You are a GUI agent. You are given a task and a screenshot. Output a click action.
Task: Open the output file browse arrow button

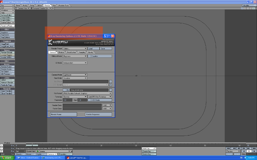[x=110, y=90]
